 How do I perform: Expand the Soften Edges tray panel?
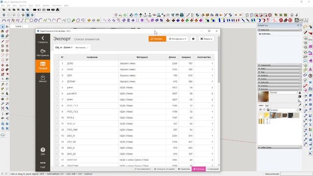280,147
